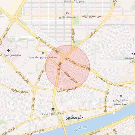Click the رود کارون river label
Image resolution: width=135 pixels, height=135 pixels.
(80, 128)
